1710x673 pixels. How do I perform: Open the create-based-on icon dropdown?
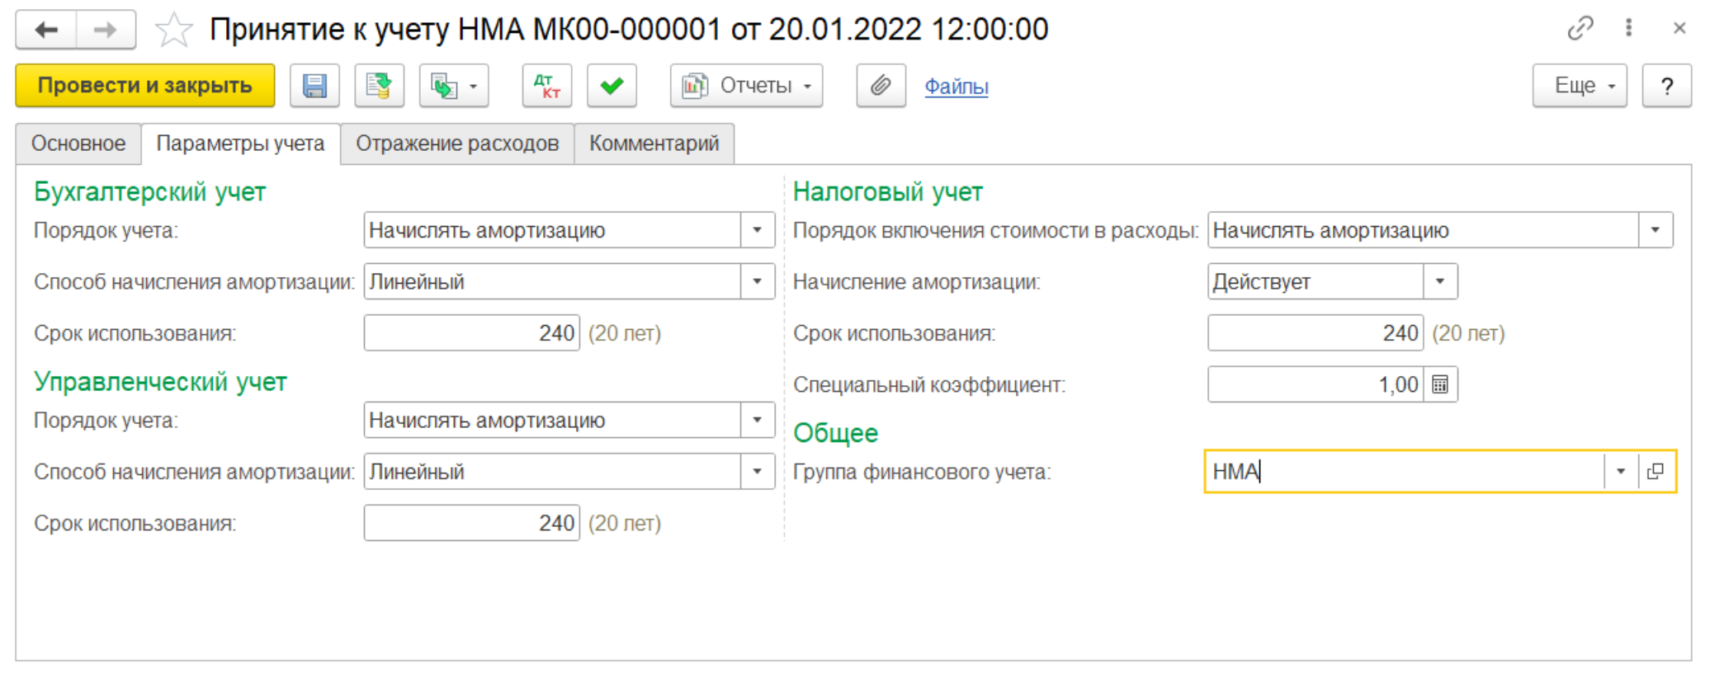[453, 86]
